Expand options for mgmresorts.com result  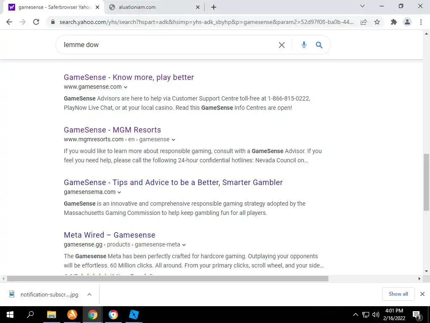point(173,140)
